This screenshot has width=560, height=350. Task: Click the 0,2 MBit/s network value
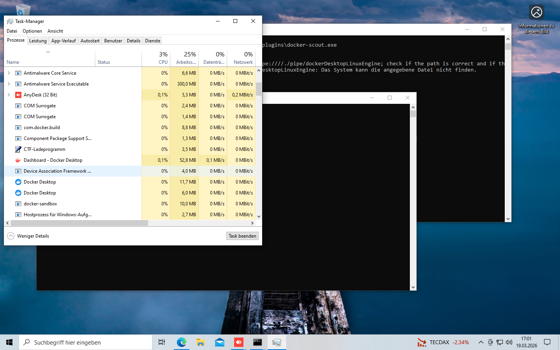coord(242,95)
